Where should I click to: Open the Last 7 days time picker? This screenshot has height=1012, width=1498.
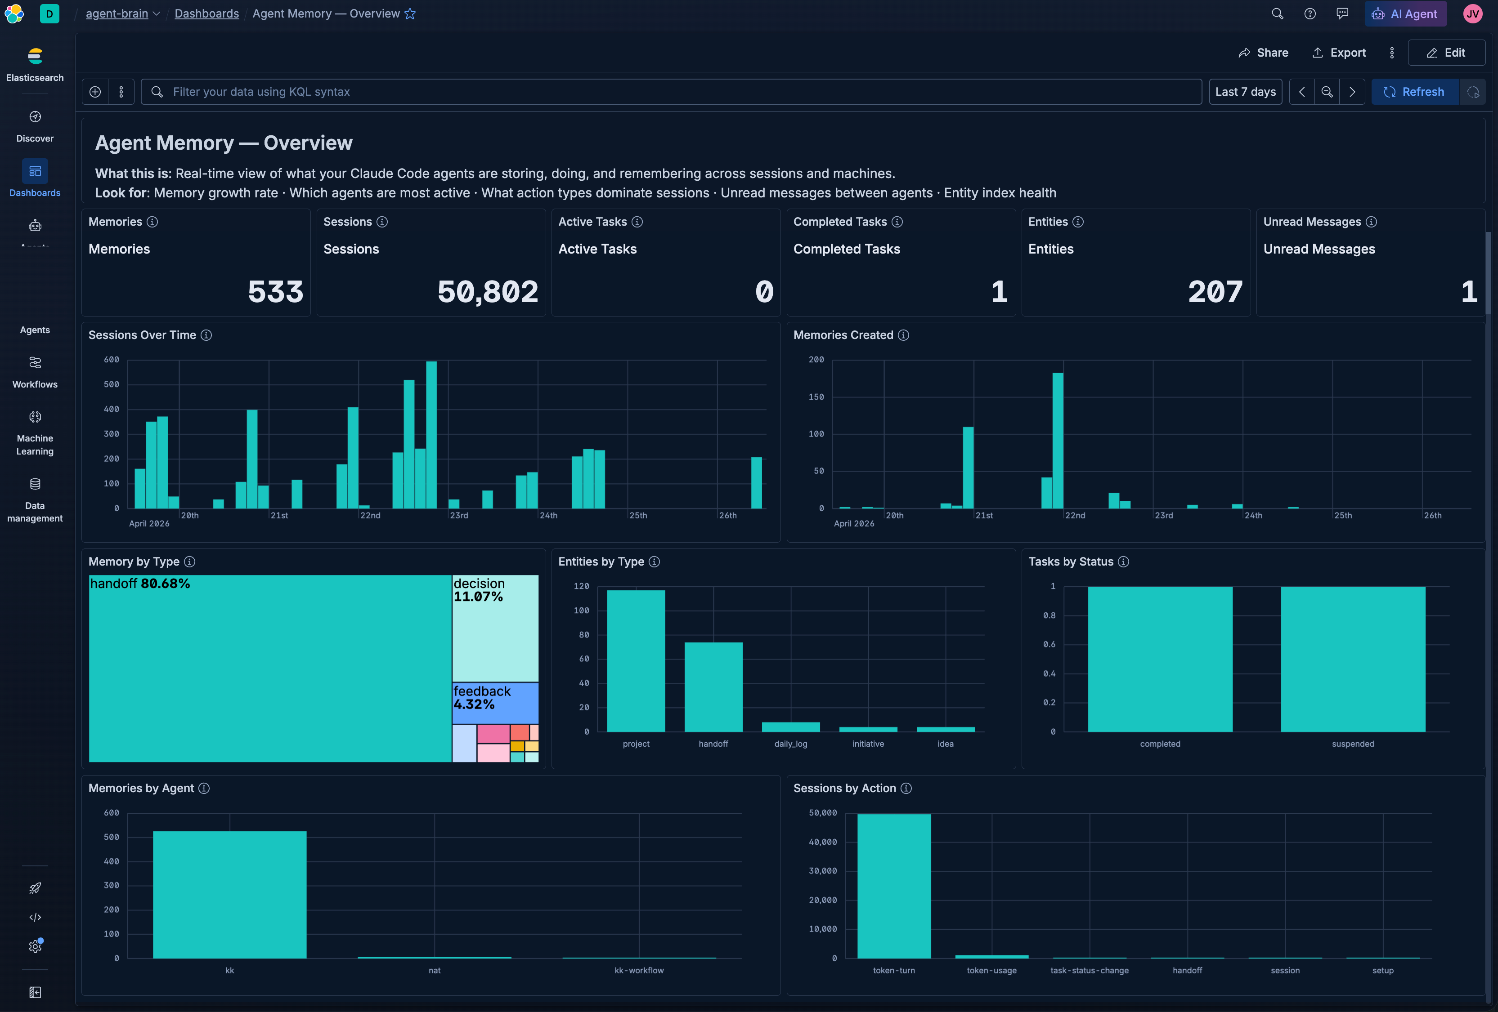pyautogui.click(x=1245, y=91)
